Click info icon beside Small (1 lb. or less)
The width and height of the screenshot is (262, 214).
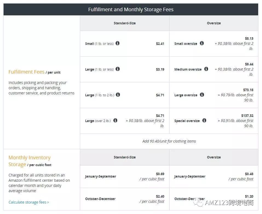[117, 43]
